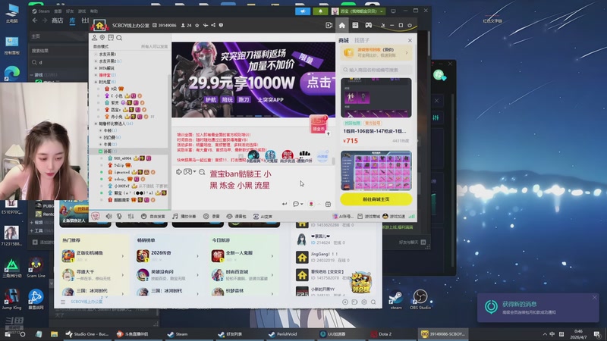
Task: Open the 2026传奇 game entry
Action: (x=168, y=255)
